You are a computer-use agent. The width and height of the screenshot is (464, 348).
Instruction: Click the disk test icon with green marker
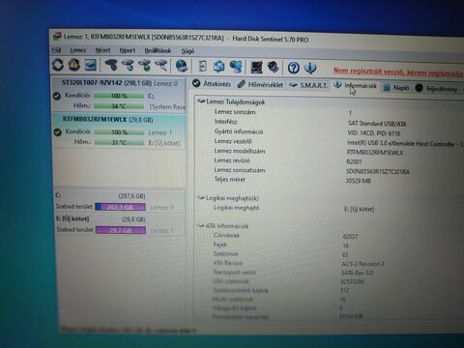point(144,66)
